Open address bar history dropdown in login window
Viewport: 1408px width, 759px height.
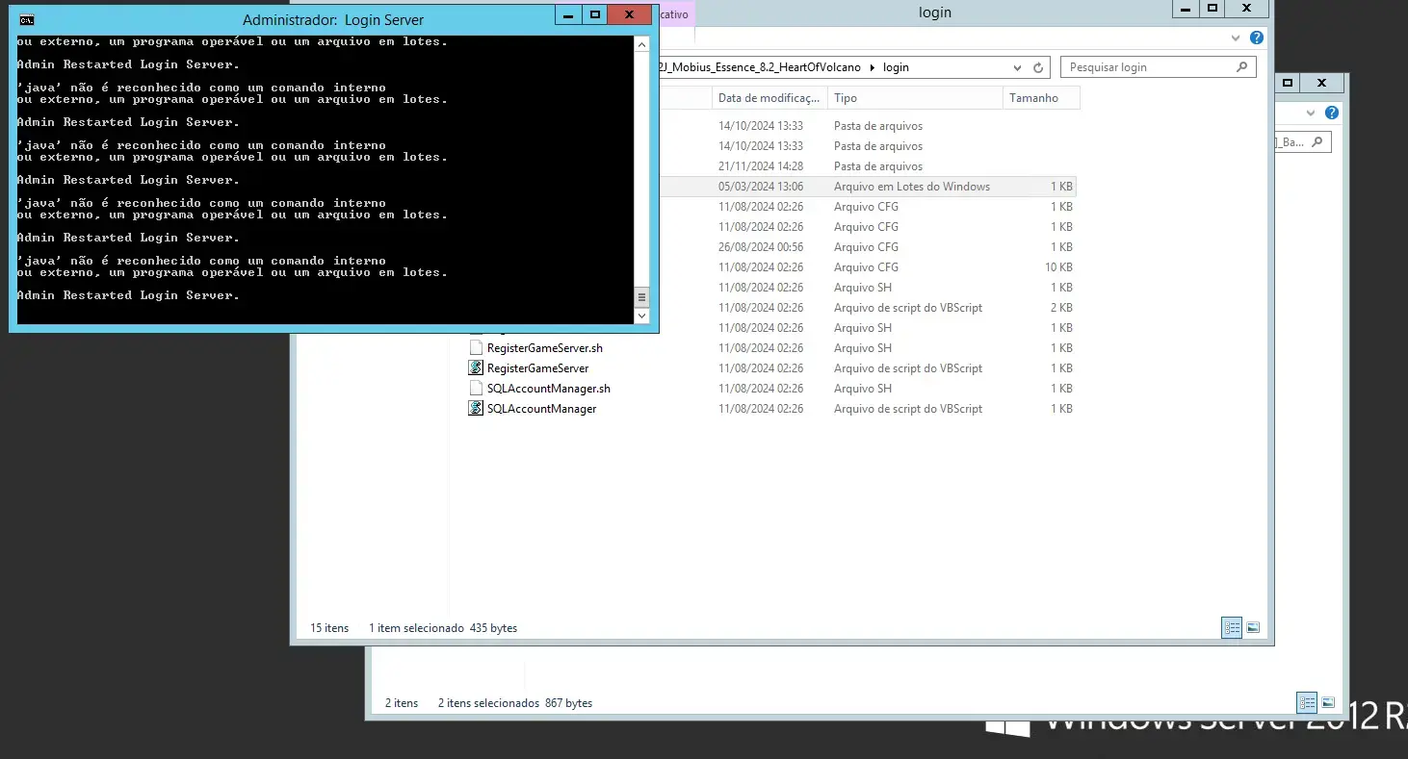tap(1017, 67)
